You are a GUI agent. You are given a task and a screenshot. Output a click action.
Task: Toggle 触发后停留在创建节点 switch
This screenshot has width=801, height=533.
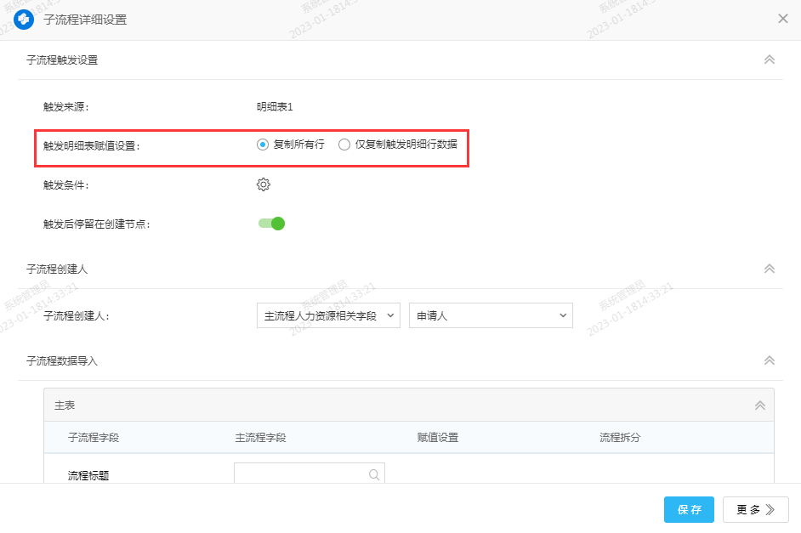click(x=271, y=224)
